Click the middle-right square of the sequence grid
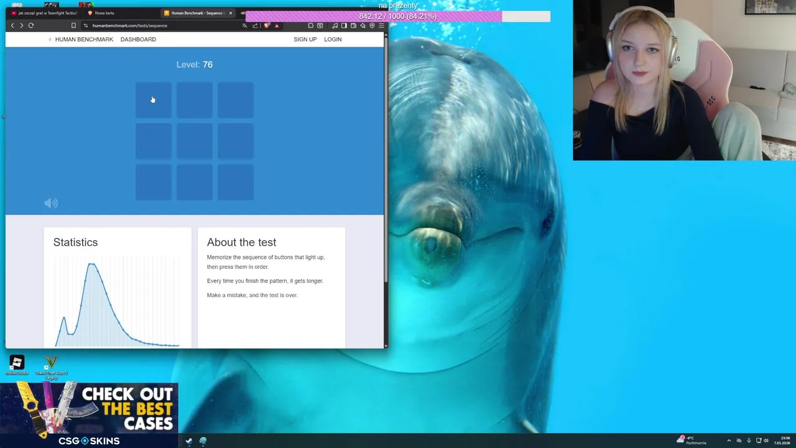The height and width of the screenshot is (448, 796). point(236,141)
